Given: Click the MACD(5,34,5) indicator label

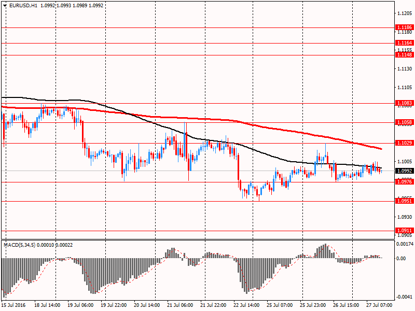Looking at the screenshot, I should point(19,245).
